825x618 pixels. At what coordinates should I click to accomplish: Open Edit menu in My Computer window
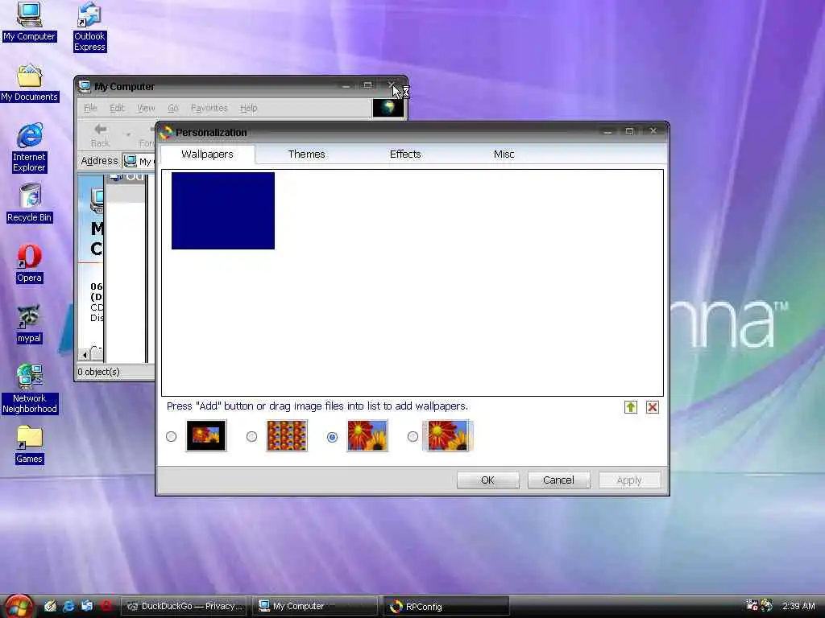(117, 108)
